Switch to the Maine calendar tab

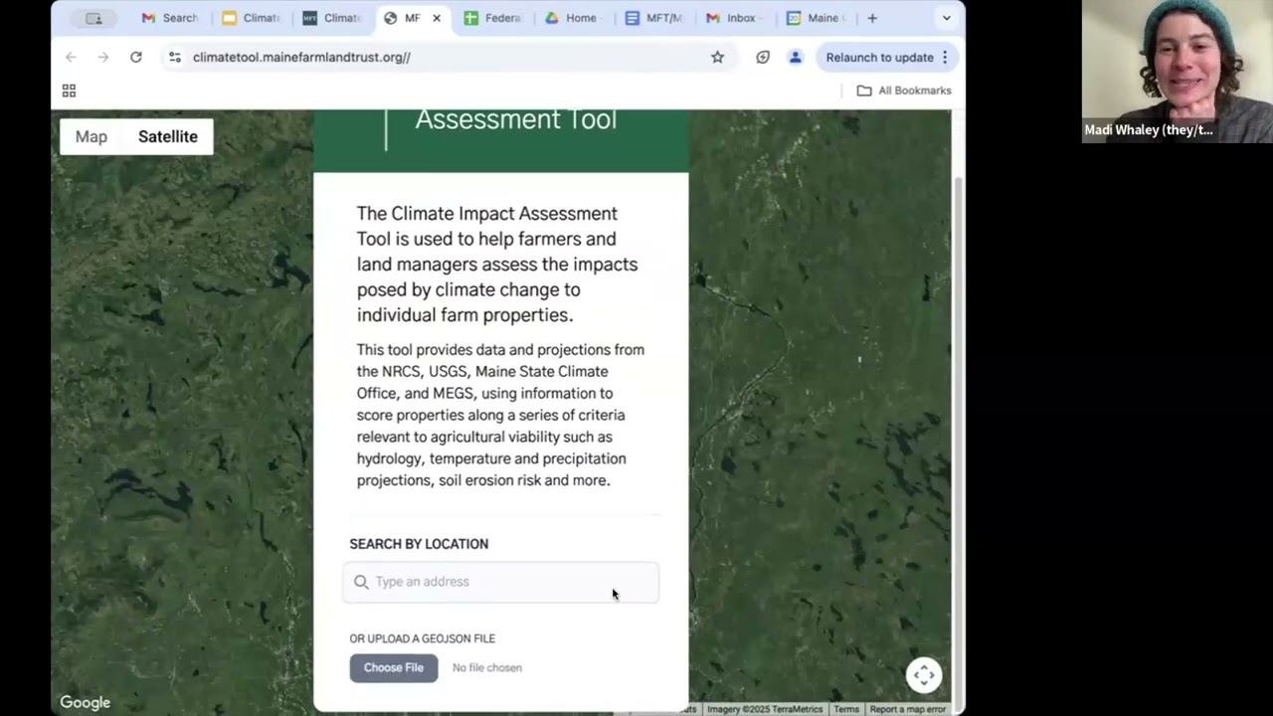point(815,18)
